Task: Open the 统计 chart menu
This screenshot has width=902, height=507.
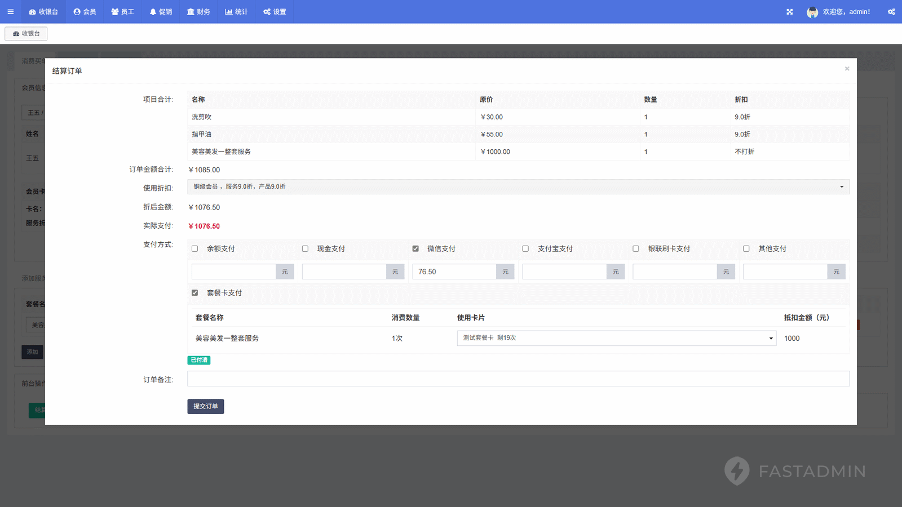Action: [x=236, y=12]
